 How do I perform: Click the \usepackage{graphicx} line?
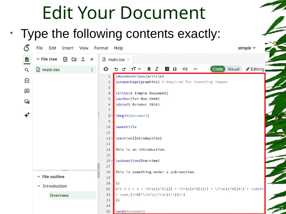[x=171, y=82]
